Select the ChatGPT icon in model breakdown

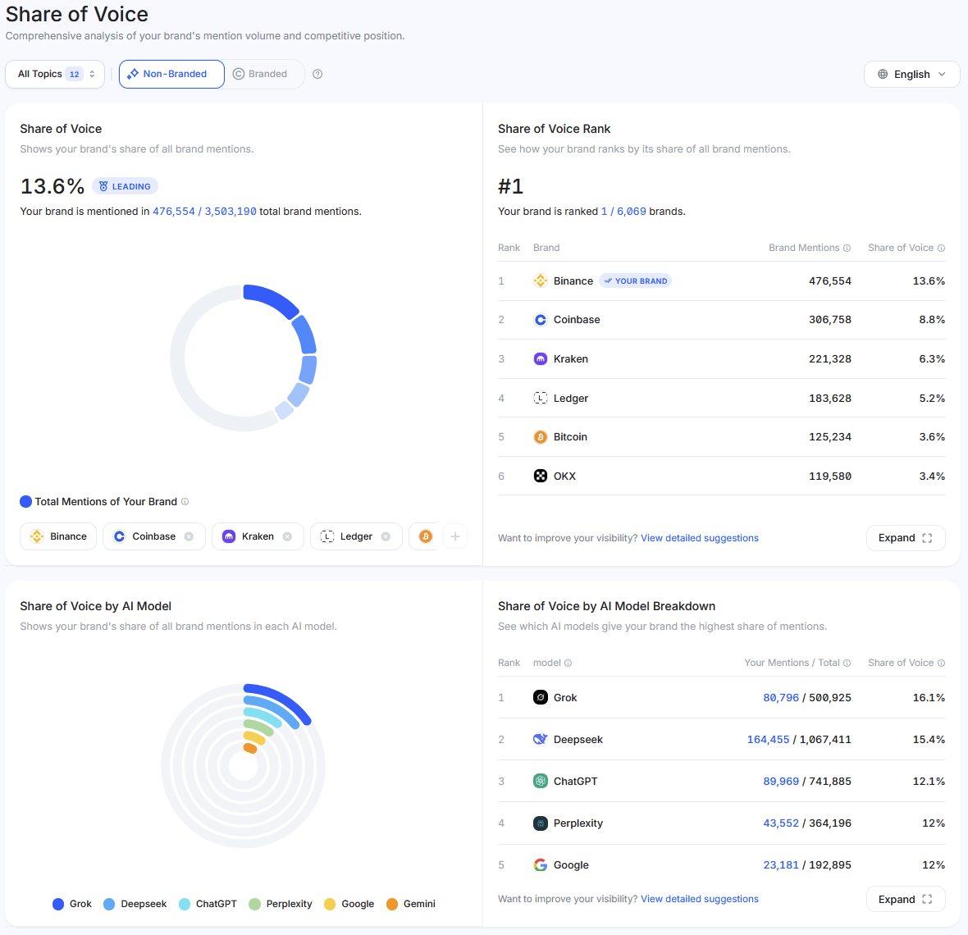tap(541, 781)
